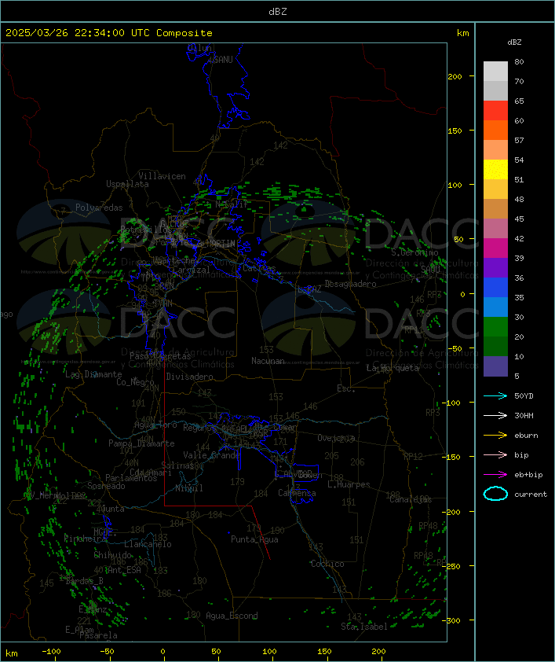Click the magenta eb+bip arrow symbol
The image size is (555, 662).
point(495,475)
